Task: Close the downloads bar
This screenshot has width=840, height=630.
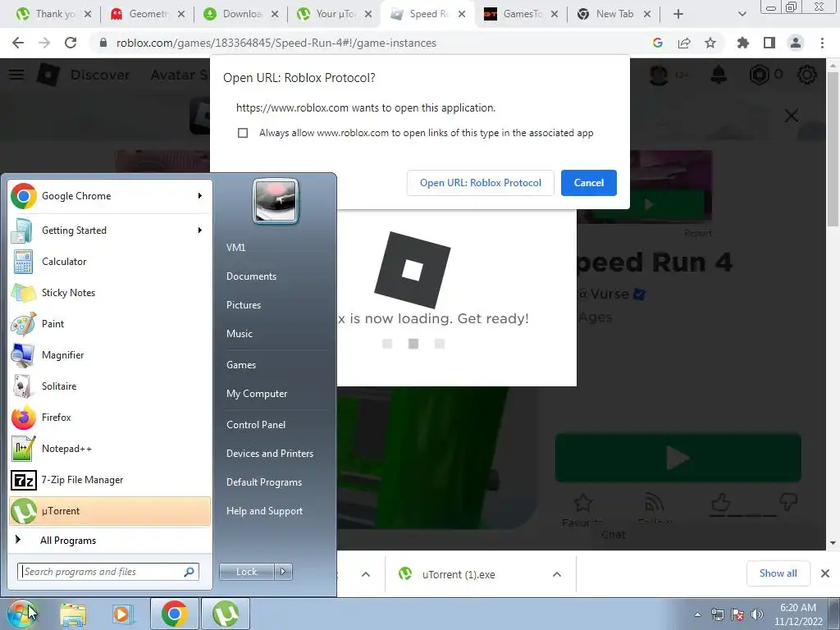Action: [825, 573]
